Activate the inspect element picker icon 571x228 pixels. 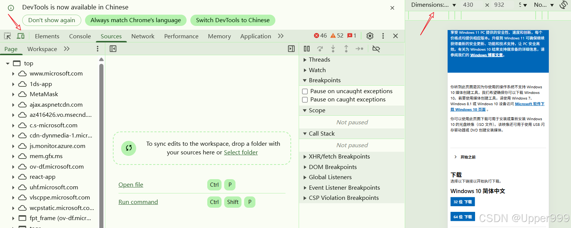point(8,36)
